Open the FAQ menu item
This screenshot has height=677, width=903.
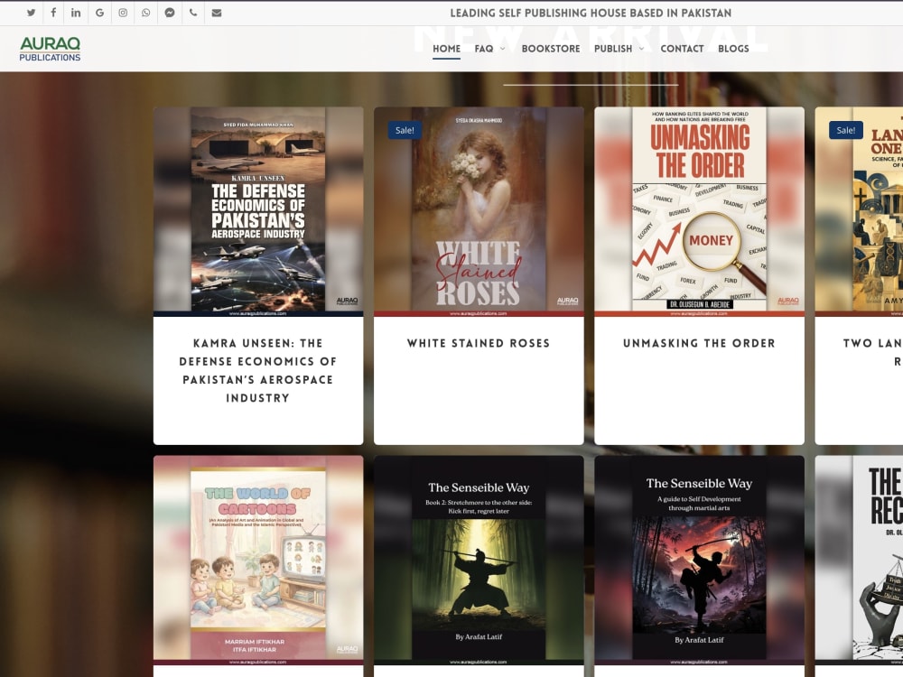tap(484, 49)
